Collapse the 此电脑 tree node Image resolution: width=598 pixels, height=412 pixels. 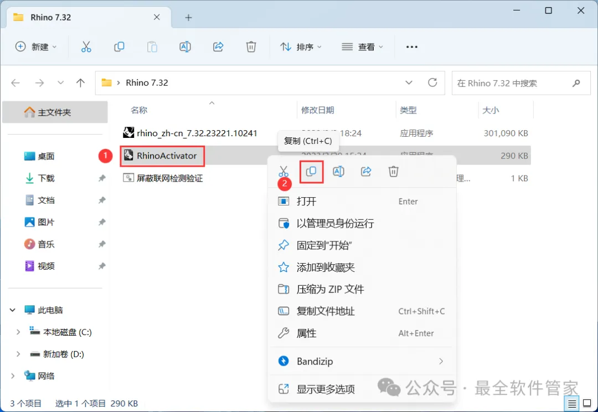13,310
